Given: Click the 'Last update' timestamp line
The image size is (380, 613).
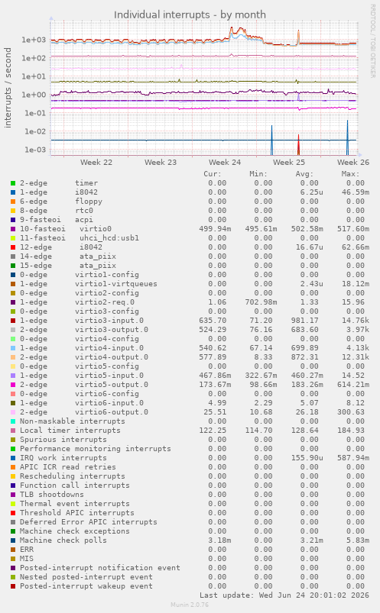Looking at the screenshot, I should pos(284,595).
